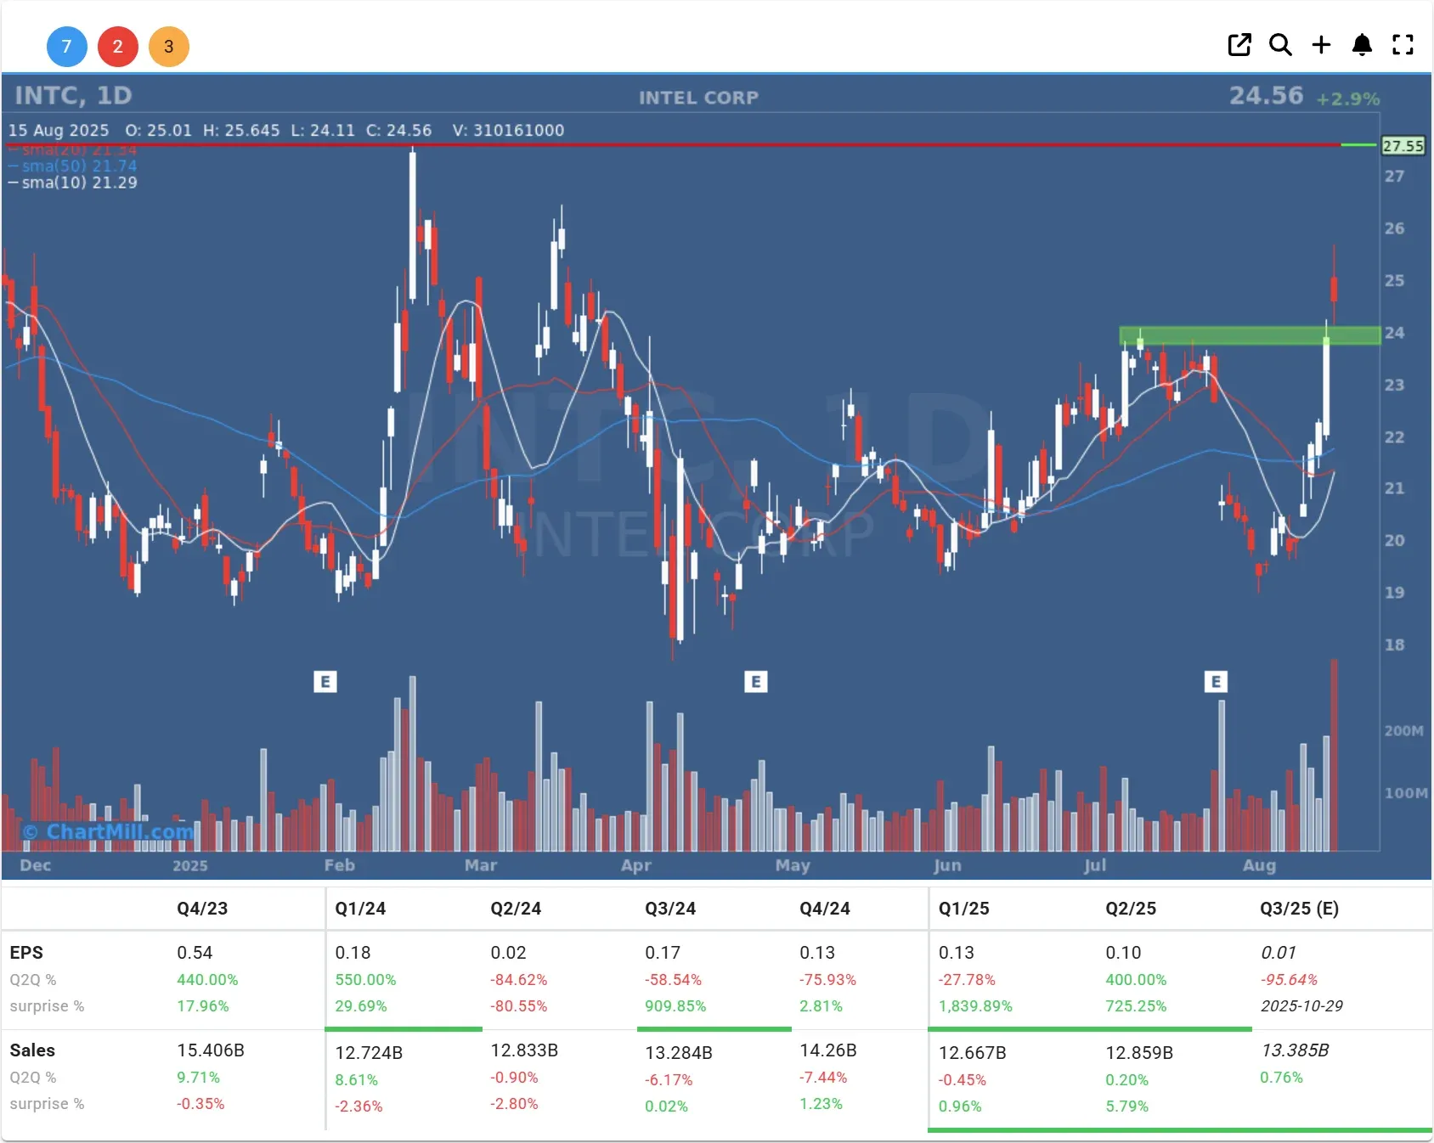Click the +2.9% change value
This screenshot has width=1434, height=1143.
pyautogui.click(x=1347, y=99)
